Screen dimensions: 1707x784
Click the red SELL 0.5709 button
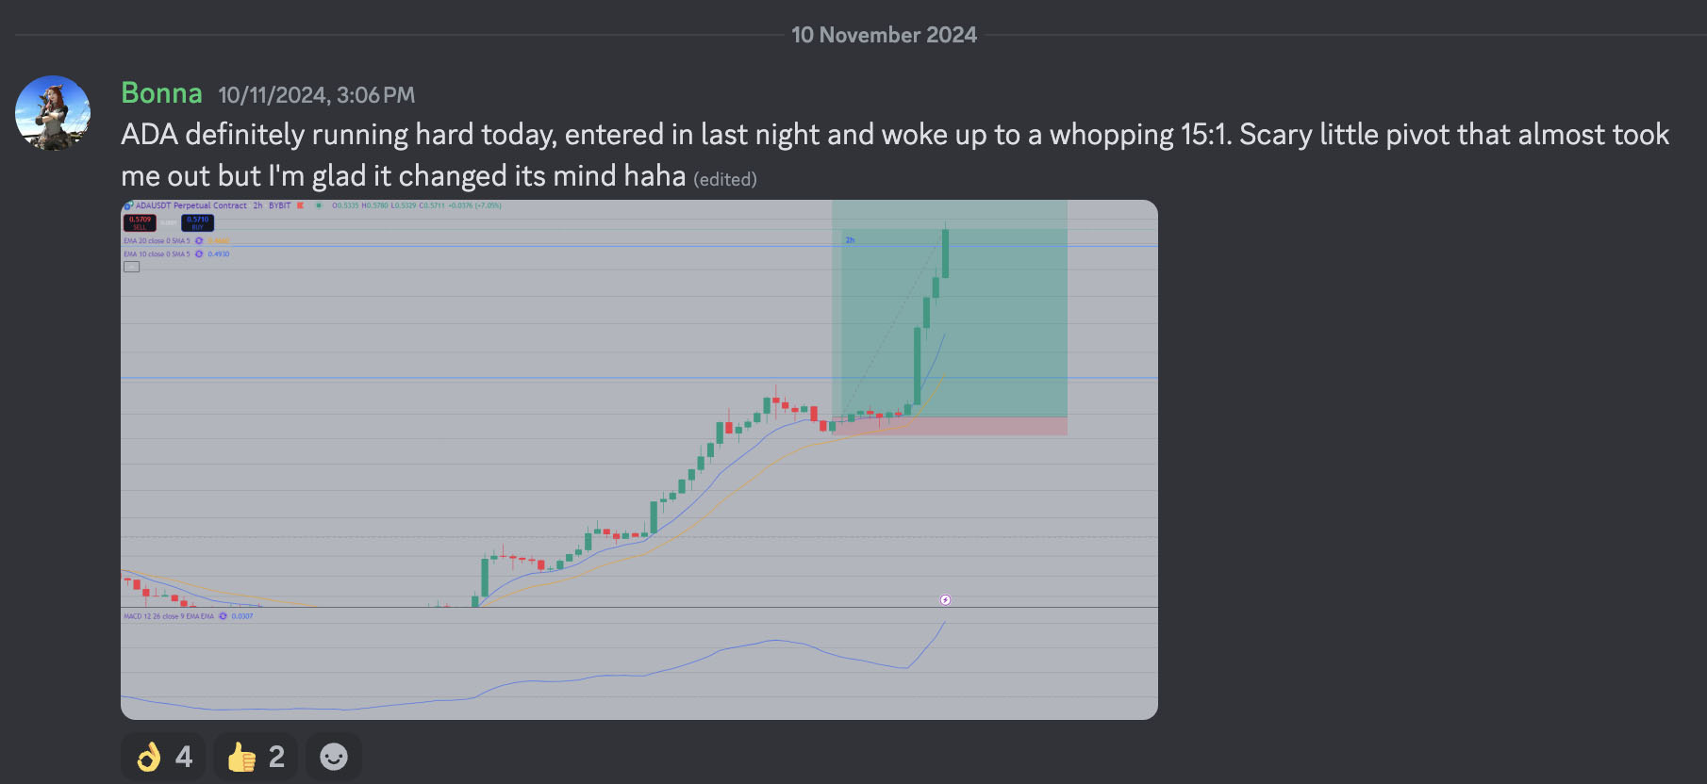(140, 222)
